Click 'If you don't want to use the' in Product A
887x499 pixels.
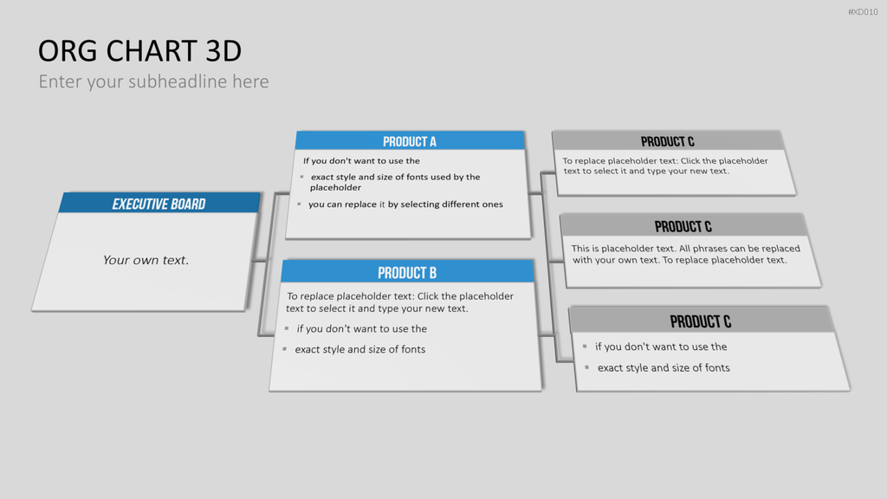click(361, 160)
